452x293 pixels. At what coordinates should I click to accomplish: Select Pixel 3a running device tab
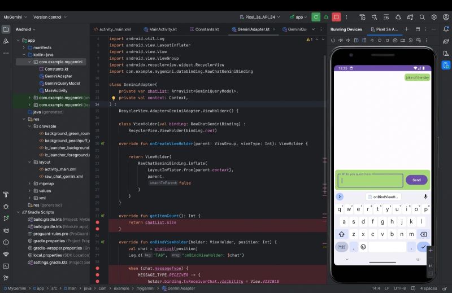pos(385,29)
